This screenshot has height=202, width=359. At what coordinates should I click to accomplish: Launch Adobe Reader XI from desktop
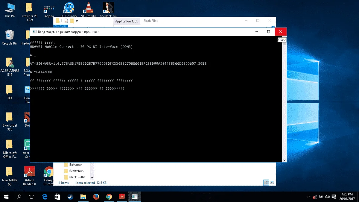(x=29, y=176)
